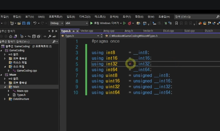
Task: Click Sync with Active Document icon
Action: pos(29,36)
